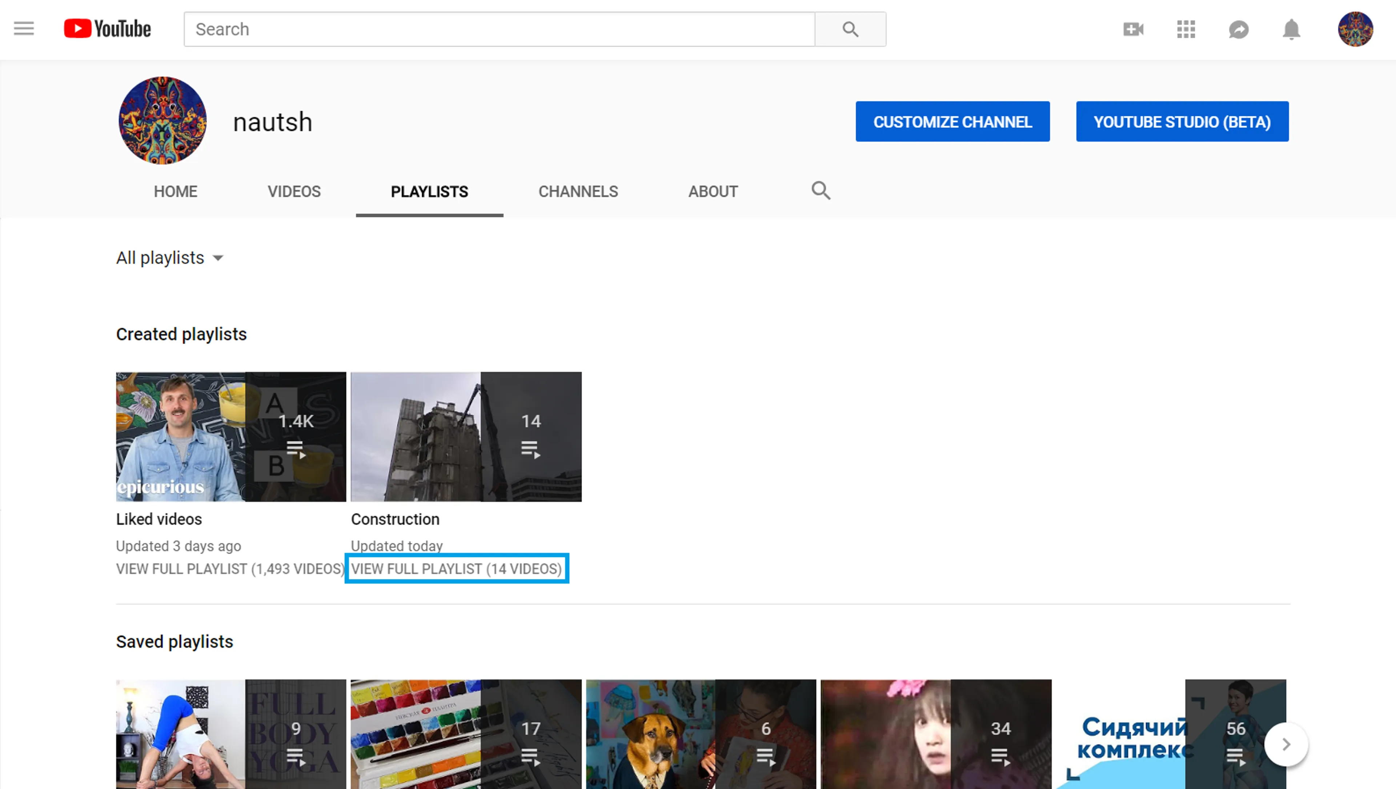This screenshot has width=1396, height=789.
Task: Open the ABOUT tab
Action: 713,191
